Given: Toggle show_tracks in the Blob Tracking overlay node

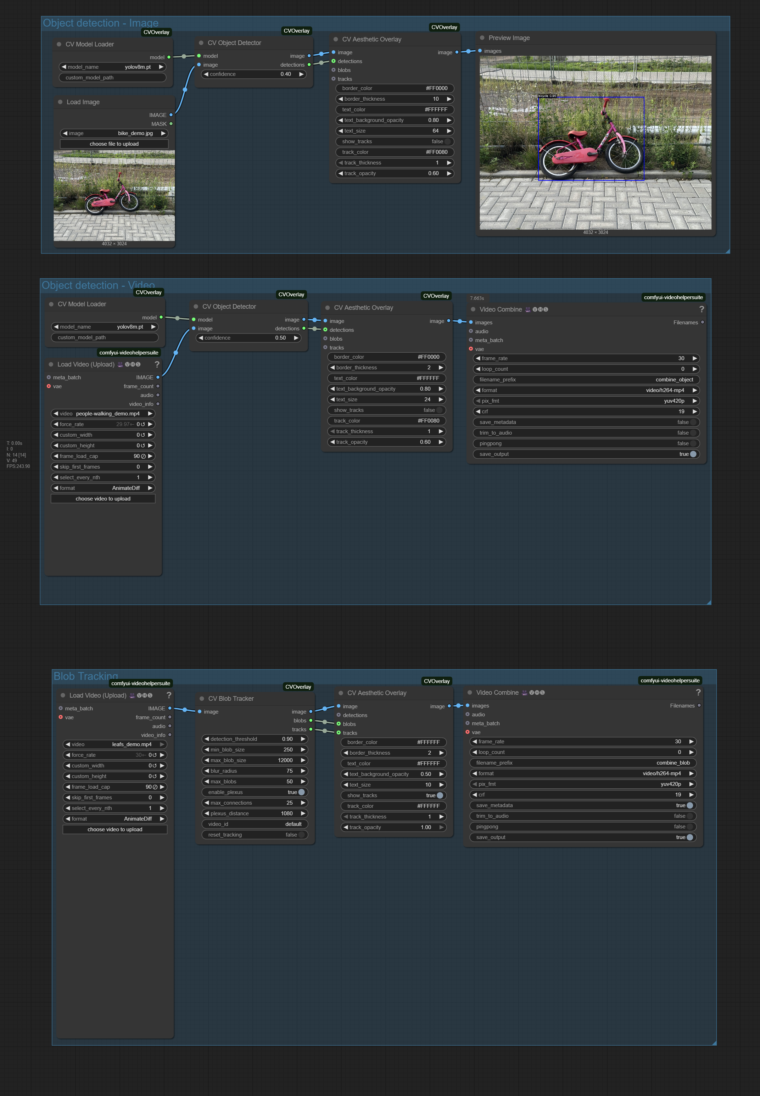Looking at the screenshot, I should point(394,795).
